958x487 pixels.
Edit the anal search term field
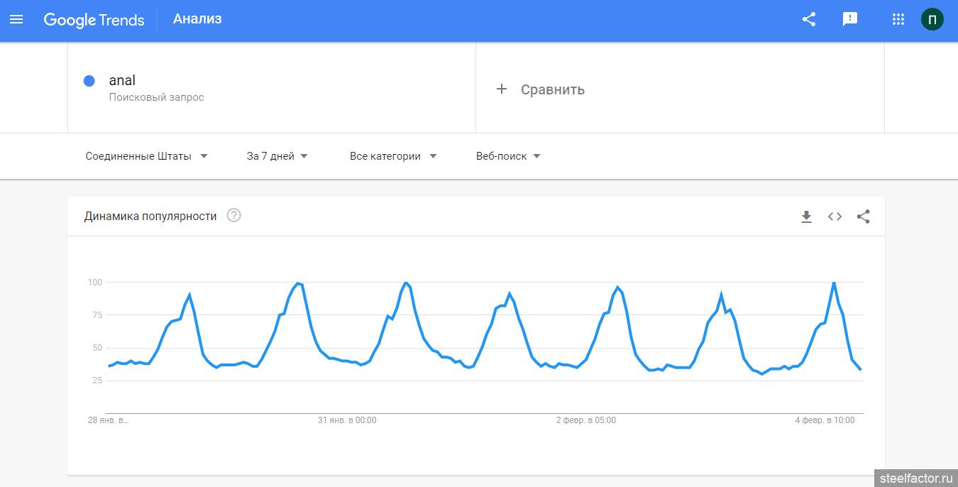click(272, 87)
